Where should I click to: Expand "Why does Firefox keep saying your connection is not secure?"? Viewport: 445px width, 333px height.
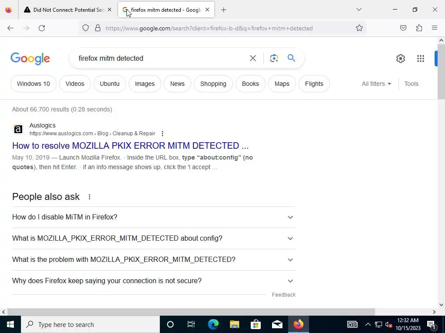tap(154, 281)
